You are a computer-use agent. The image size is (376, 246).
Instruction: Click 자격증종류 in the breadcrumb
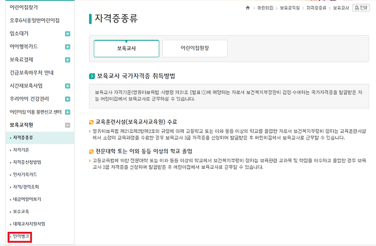[x=316, y=8]
